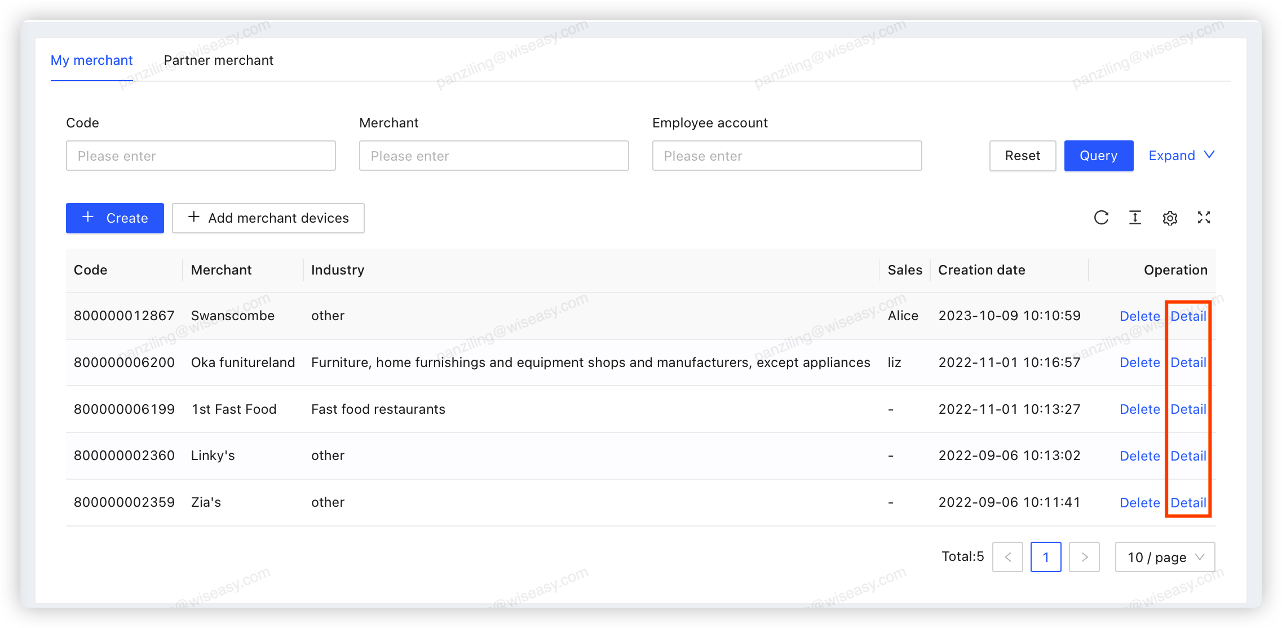Click the previous page arrow icon
The image size is (1282, 628).
pyautogui.click(x=1007, y=557)
